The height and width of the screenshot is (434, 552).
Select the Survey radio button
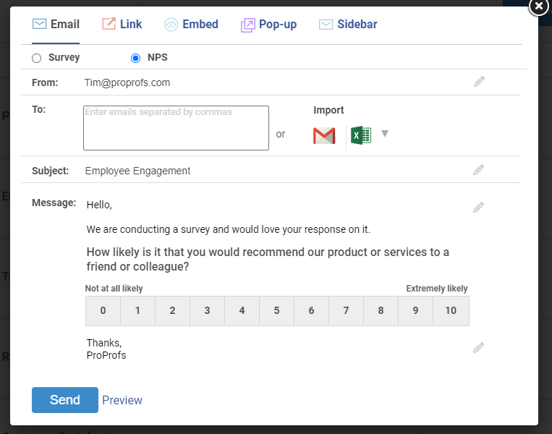[x=37, y=58]
